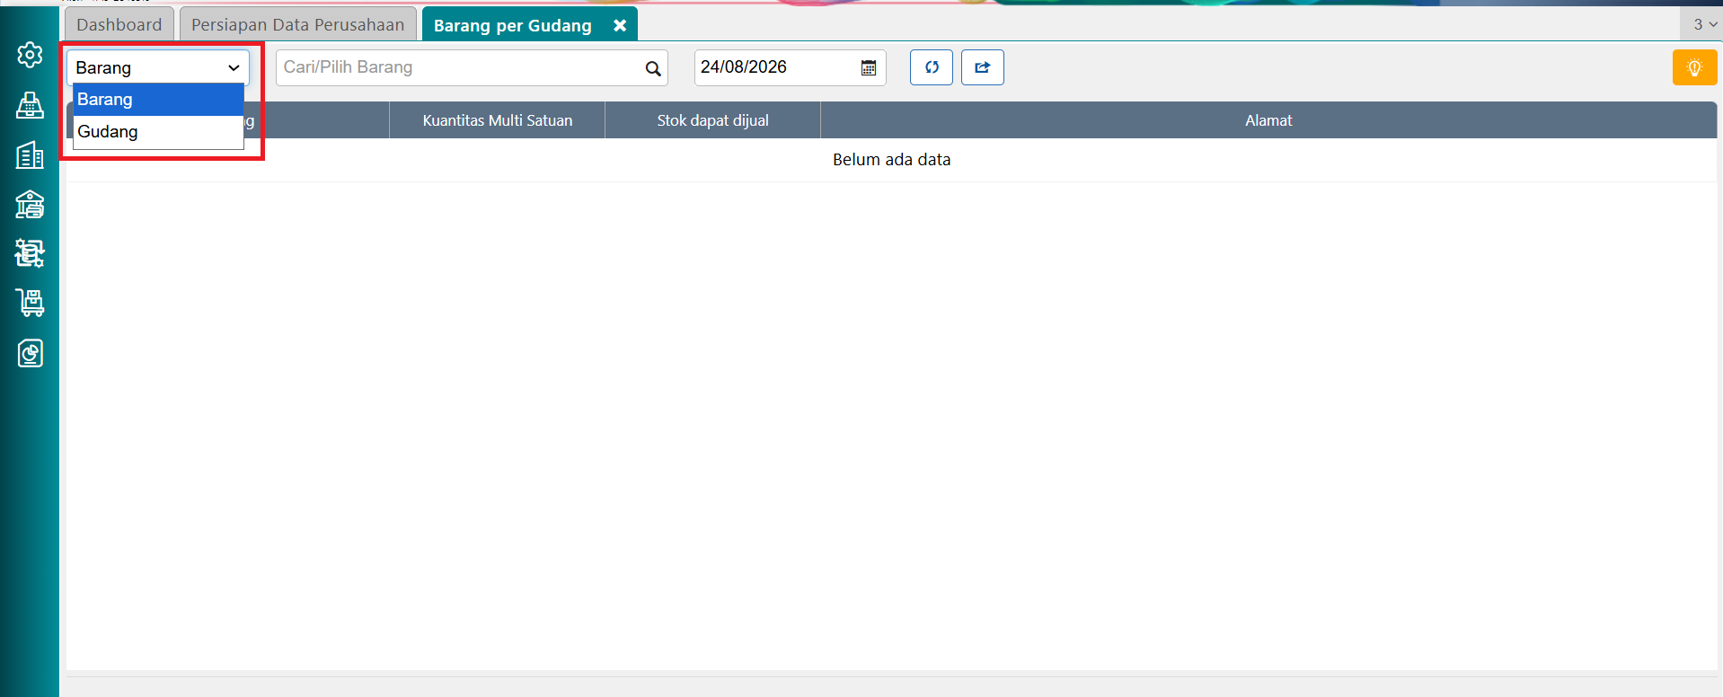Open the bank building sidebar icon
1723x697 pixels.
(x=30, y=205)
